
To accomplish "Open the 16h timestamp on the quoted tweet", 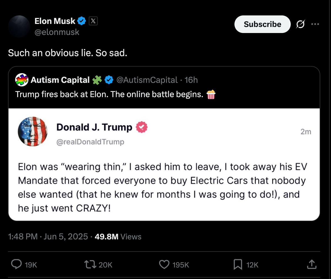I will coord(191,80).
